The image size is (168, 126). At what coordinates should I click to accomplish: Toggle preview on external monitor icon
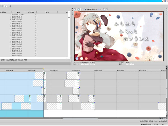point(78,10)
